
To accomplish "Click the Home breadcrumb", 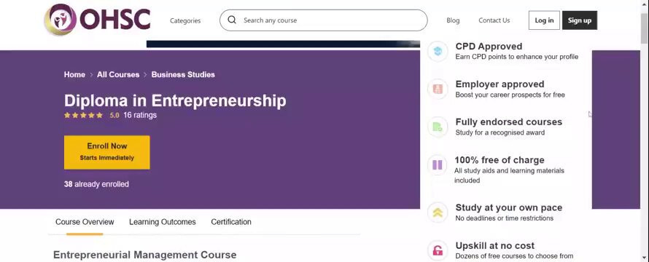I will [x=74, y=75].
